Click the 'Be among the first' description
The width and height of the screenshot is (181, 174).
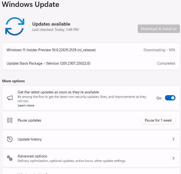82,99
